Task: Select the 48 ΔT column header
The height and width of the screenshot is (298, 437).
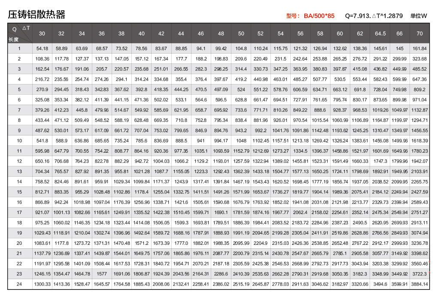Action: 221,33
